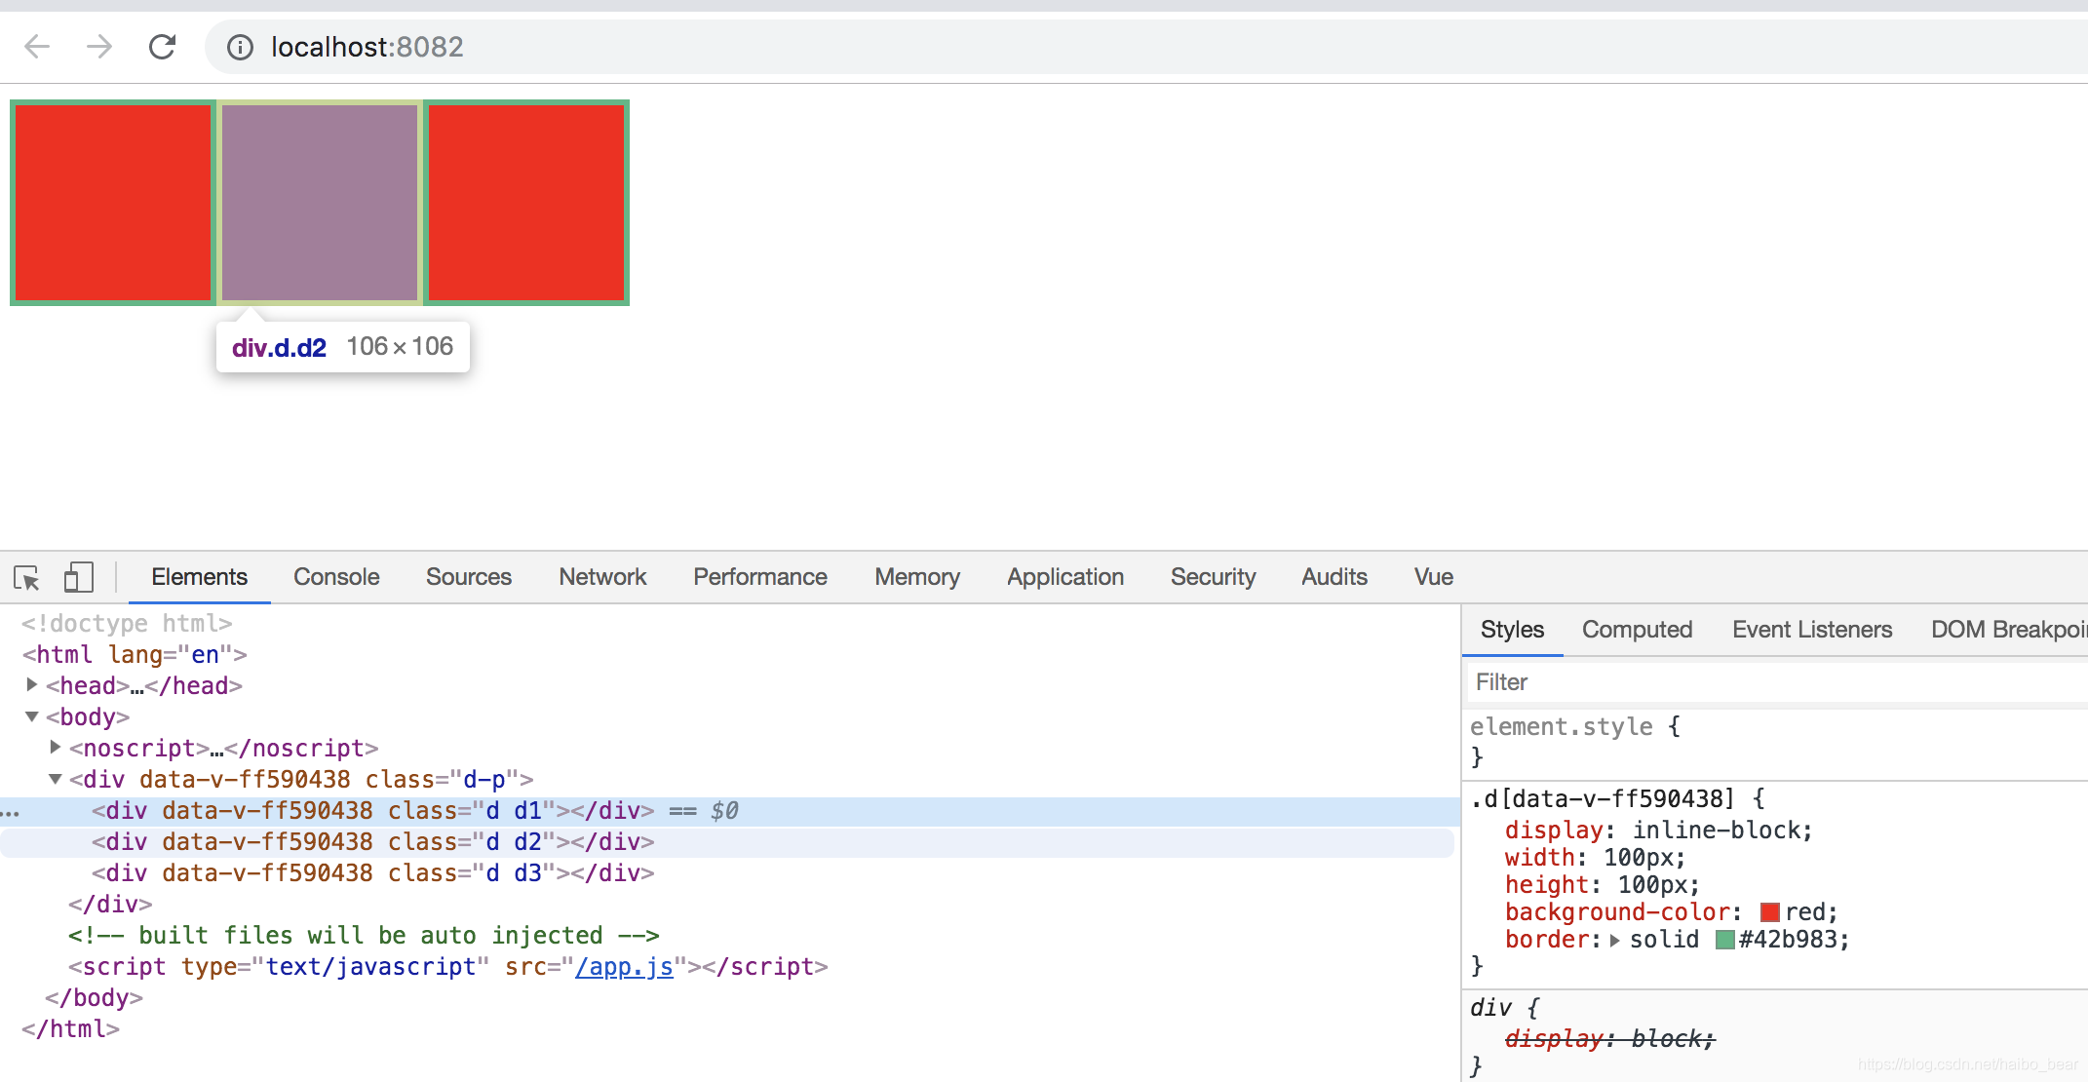Image resolution: width=2088 pixels, height=1082 pixels.
Task: Click the .d[data-v-ff590438] selector
Action: pos(1603,799)
